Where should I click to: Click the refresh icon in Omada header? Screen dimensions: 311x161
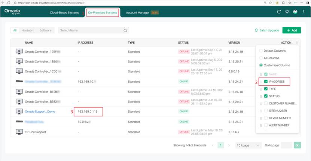(279, 12)
